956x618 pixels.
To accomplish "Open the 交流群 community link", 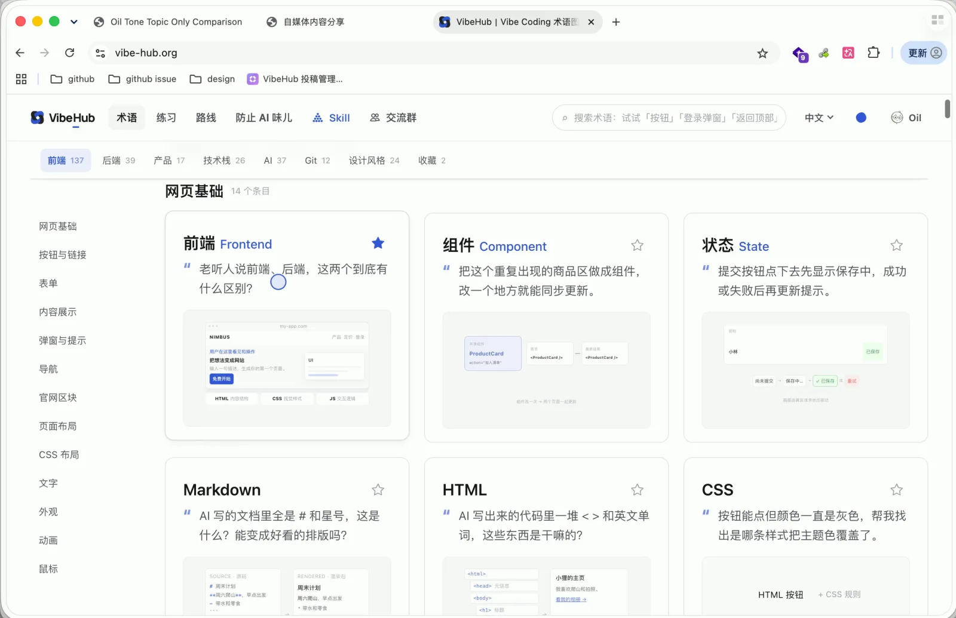I will tap(393, 118).
